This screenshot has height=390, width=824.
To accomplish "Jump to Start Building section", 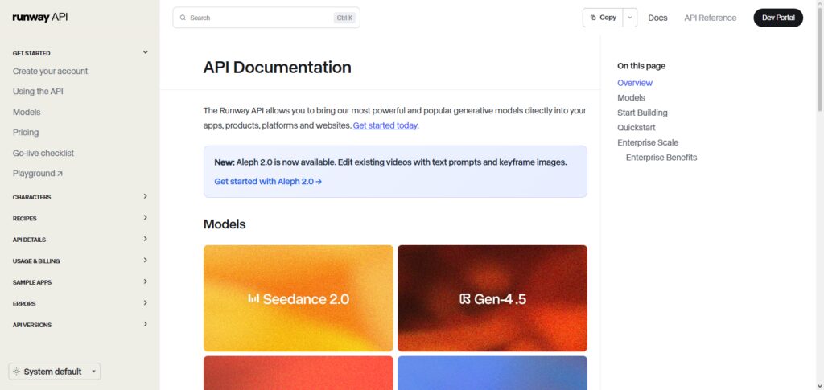I will click(x=642, y=113).
